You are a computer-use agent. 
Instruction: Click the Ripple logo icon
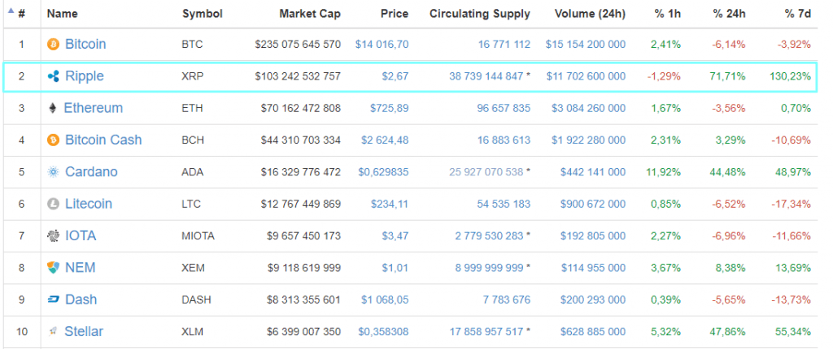54,76
